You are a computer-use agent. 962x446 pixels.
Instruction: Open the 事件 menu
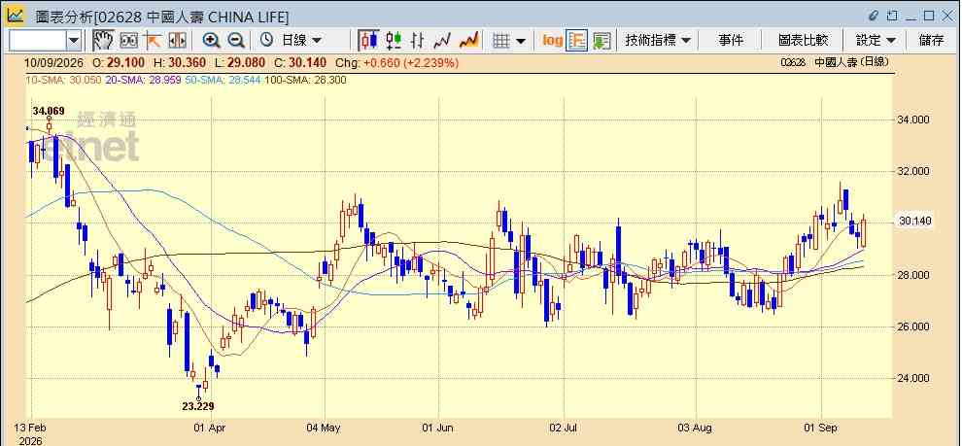tap(730, 41)
